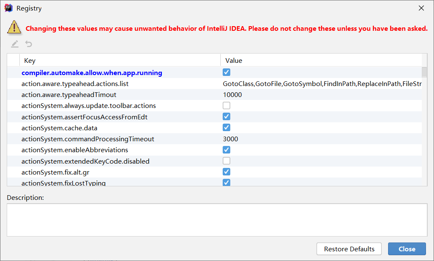Screen dimensions: 434x261
Task: Select the actionSystem.extendedKeyCode.disabled key
Action: [86, 161]
